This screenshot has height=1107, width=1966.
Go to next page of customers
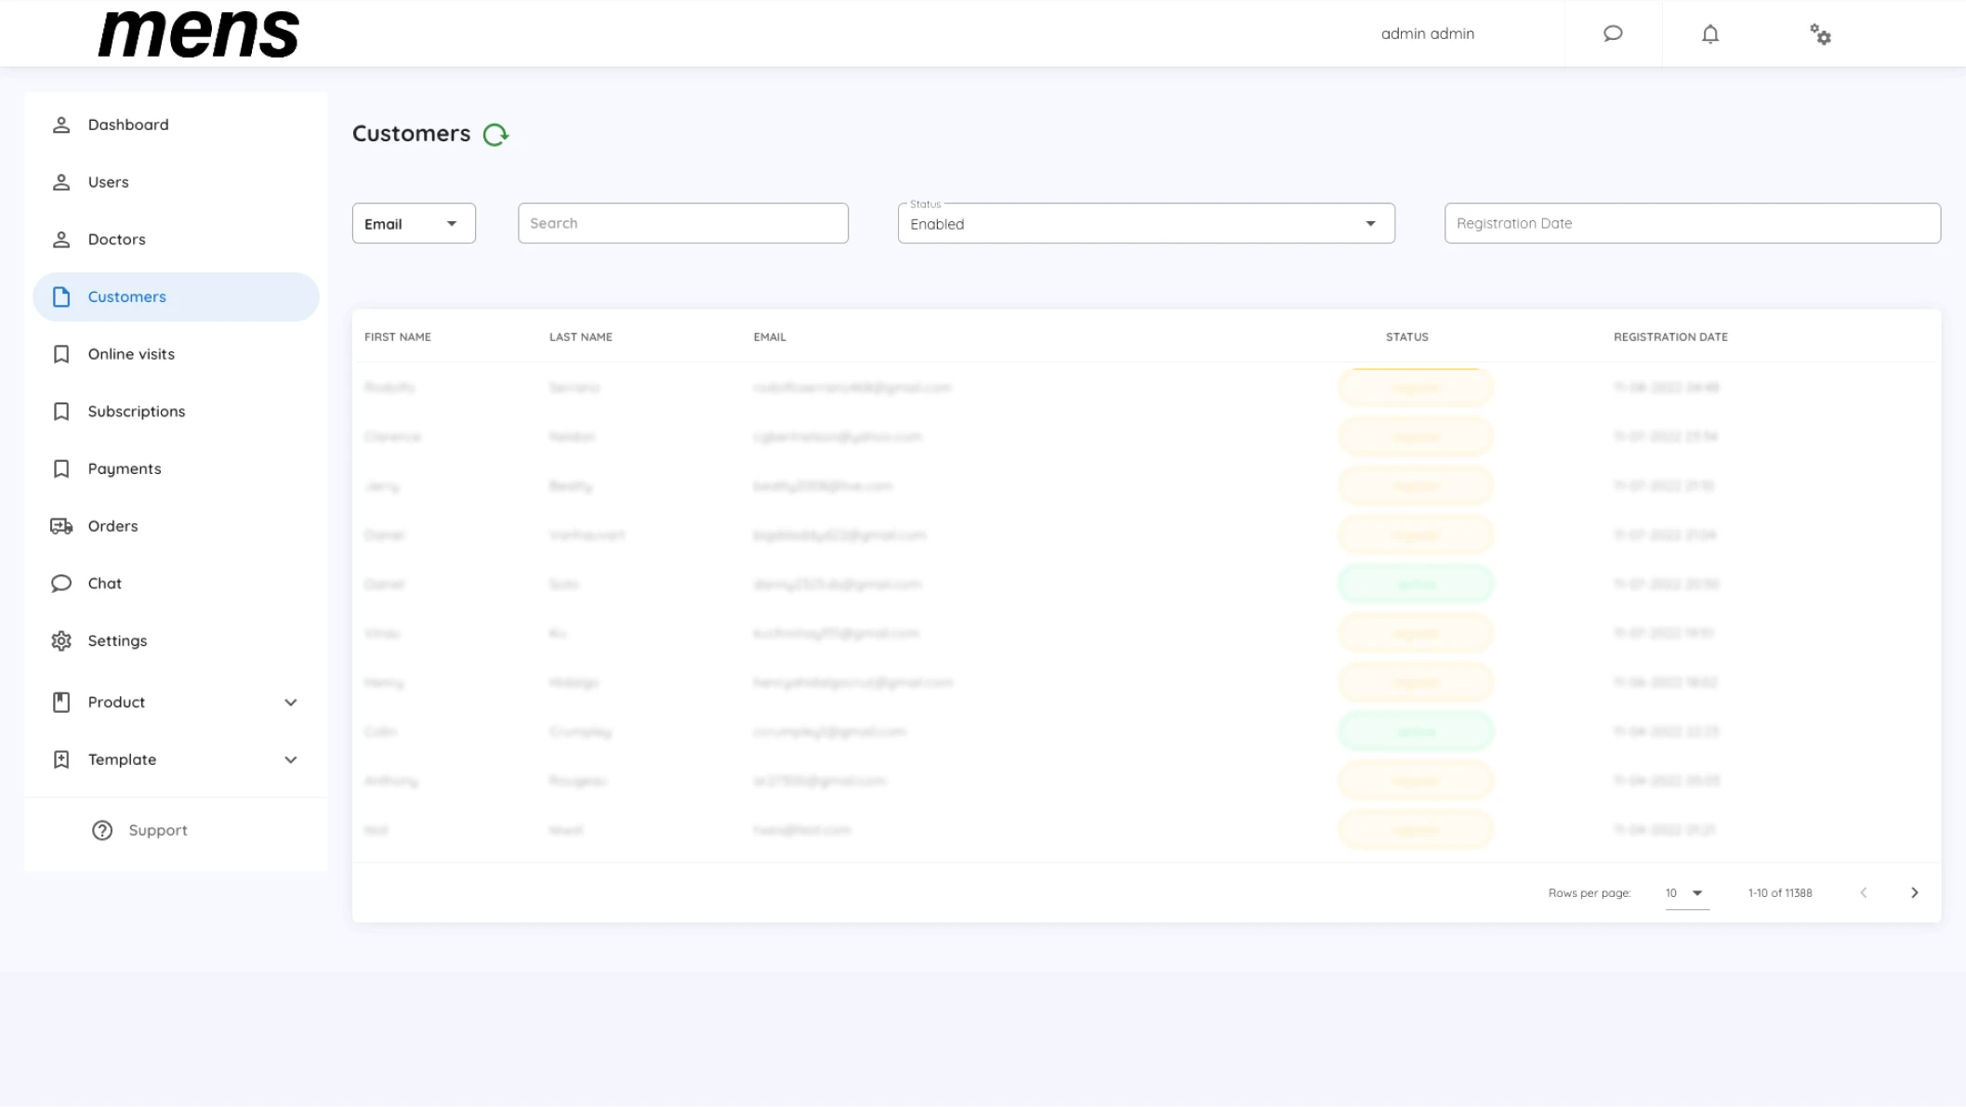point(1915,893)
